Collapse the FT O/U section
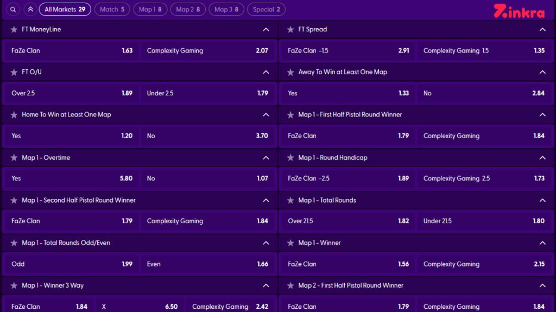The image size is (556, 312). click(266, 72)
